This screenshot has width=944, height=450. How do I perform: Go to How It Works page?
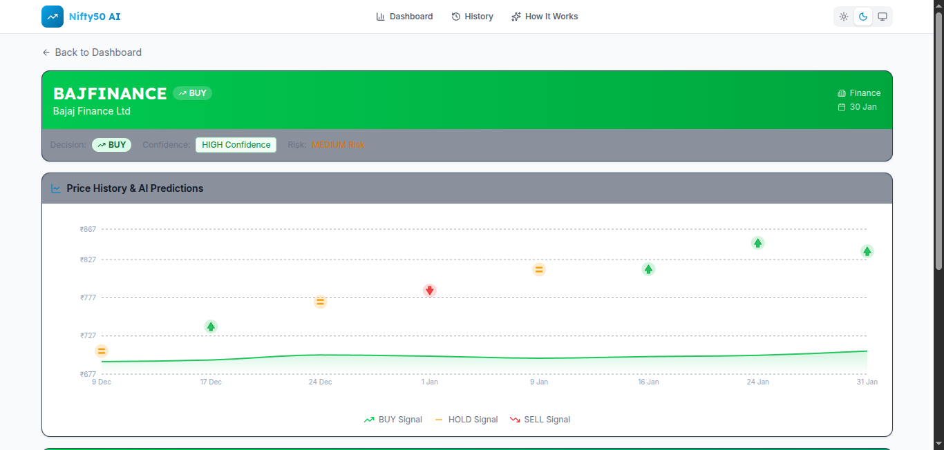point(545,17)
